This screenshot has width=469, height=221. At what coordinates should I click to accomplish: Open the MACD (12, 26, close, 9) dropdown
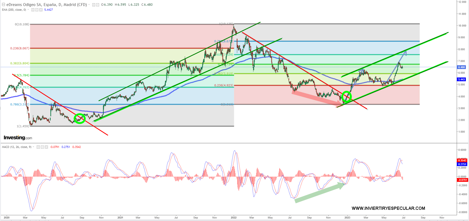(33, 147)
